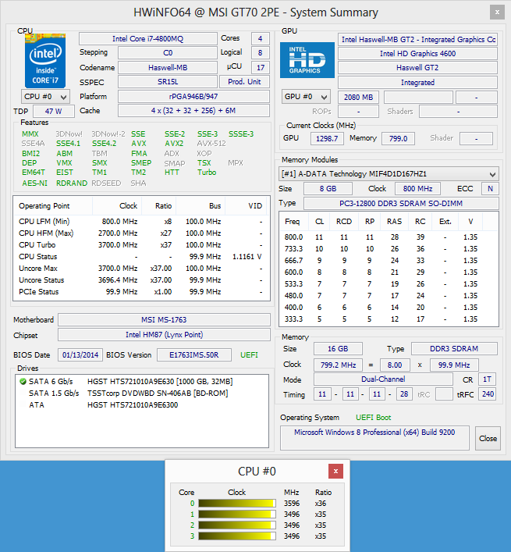The image size is (511, 552).
Task: Click the AVX2 feature label
Action: pos(174,144)
